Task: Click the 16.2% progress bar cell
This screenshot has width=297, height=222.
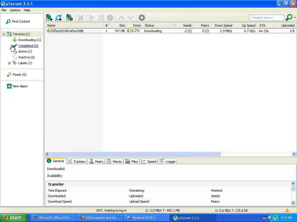Action: click(134, 31)
